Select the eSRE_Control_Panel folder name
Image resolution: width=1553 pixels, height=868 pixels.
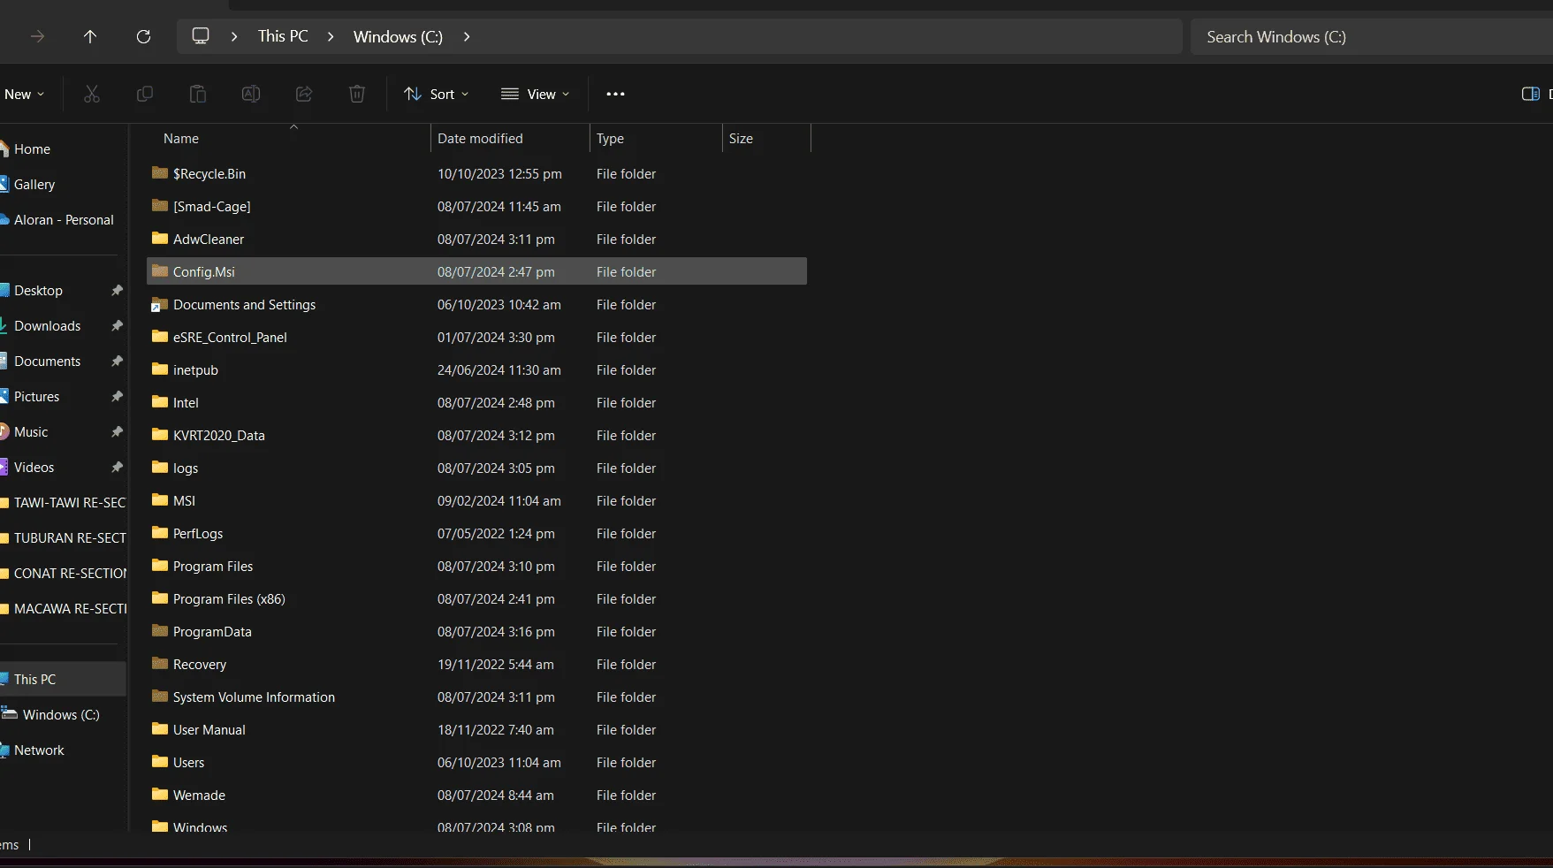tap(230, 338)
